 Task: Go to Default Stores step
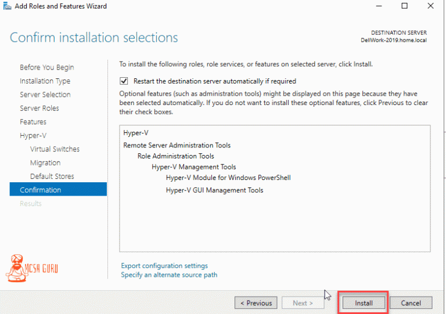52,176
